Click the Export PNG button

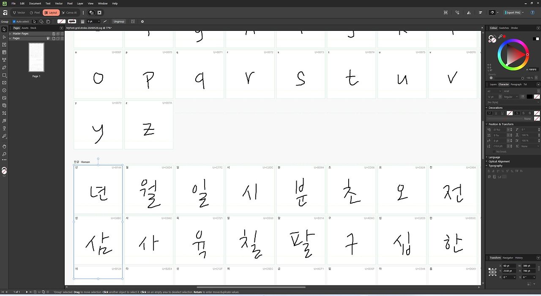513,13
